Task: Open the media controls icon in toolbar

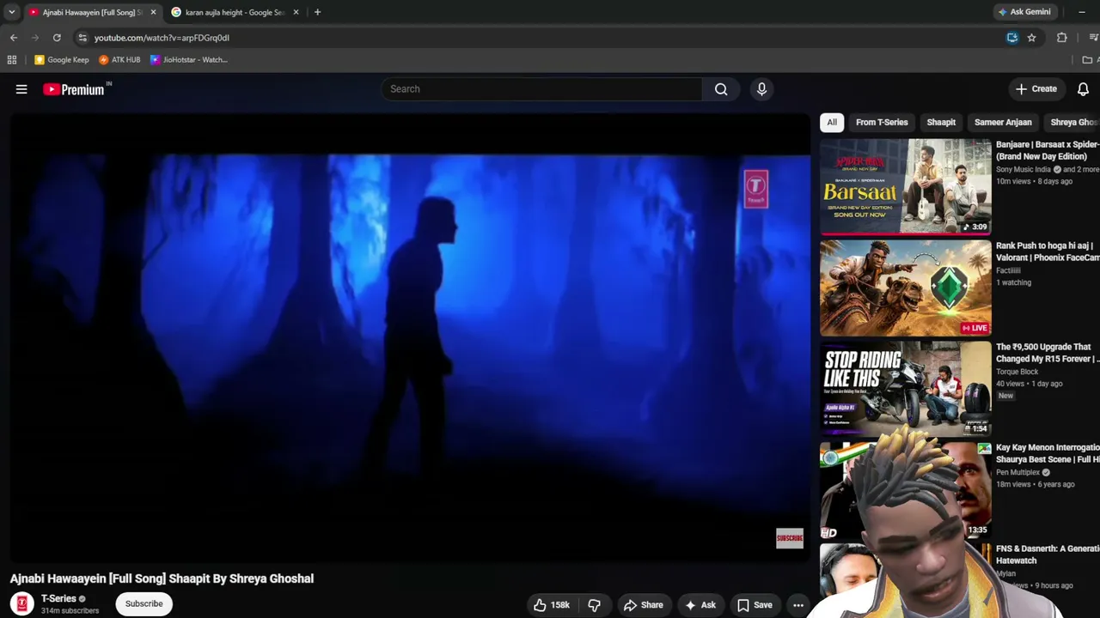Action: [1094, 38]
